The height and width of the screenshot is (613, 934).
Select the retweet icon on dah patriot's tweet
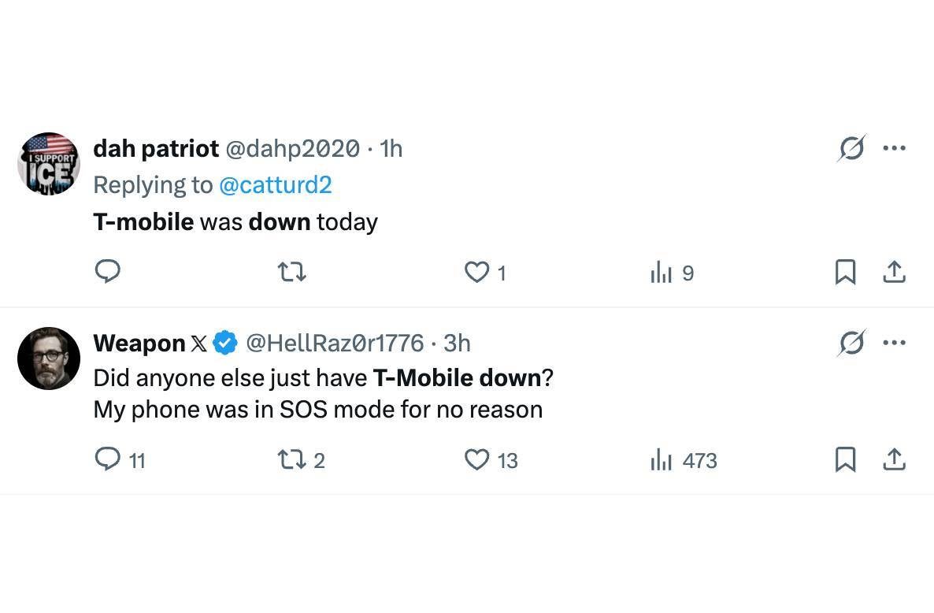[x=291, y=271]
